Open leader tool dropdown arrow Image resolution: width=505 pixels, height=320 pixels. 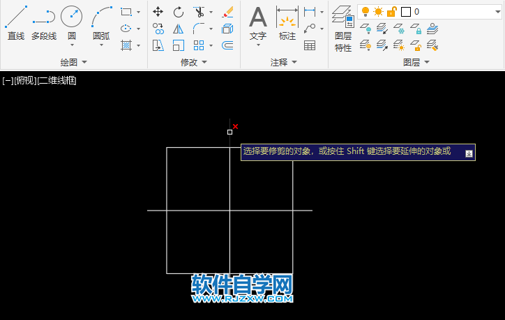click(x=322, y=29)
